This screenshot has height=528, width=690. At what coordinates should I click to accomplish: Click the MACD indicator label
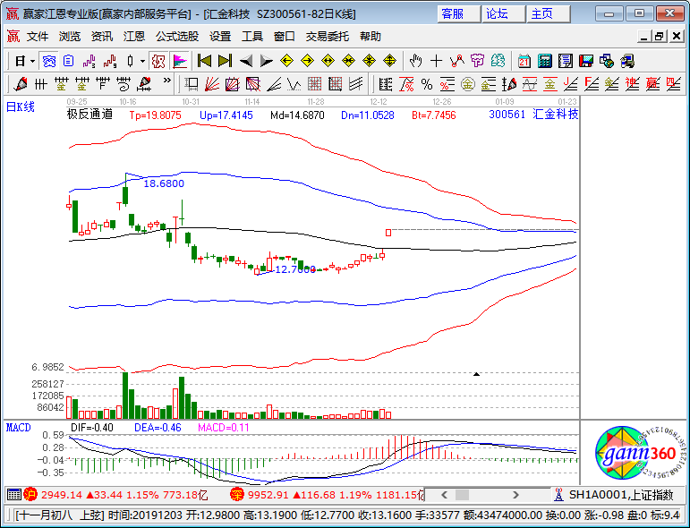pos(19,428)
